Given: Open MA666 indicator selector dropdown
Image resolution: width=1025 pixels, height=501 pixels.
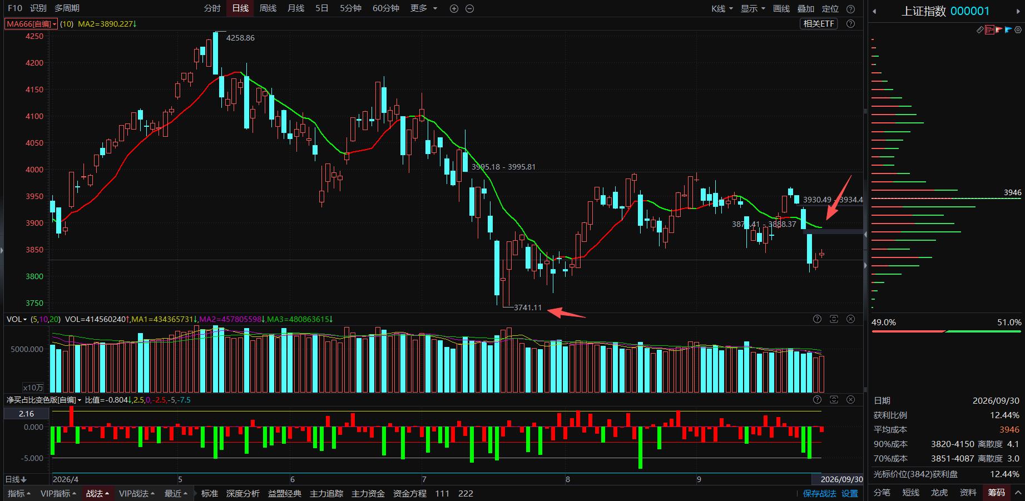Looking at the screenshot, I should pos(31,24).
